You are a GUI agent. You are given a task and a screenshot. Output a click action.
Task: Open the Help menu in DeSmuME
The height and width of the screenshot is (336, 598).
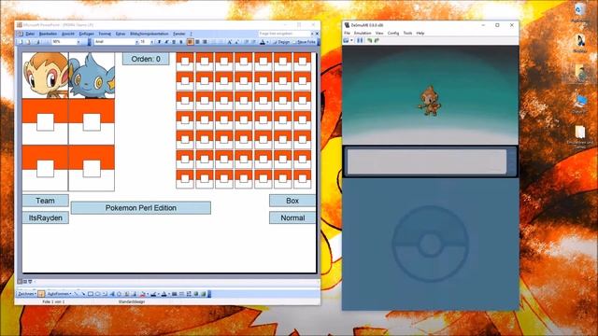tap(420, 34)
